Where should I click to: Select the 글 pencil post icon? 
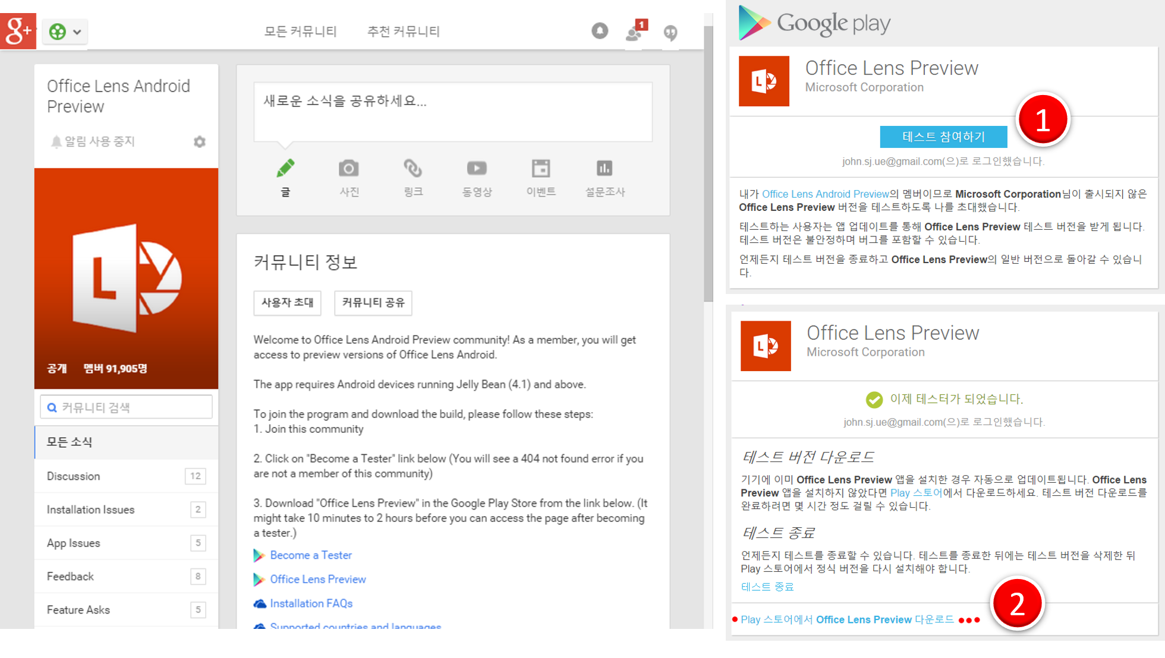[x=285, y=169]
